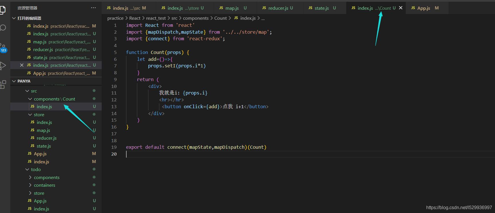Click the 'react-redux' import string

[x=205, y=39]
